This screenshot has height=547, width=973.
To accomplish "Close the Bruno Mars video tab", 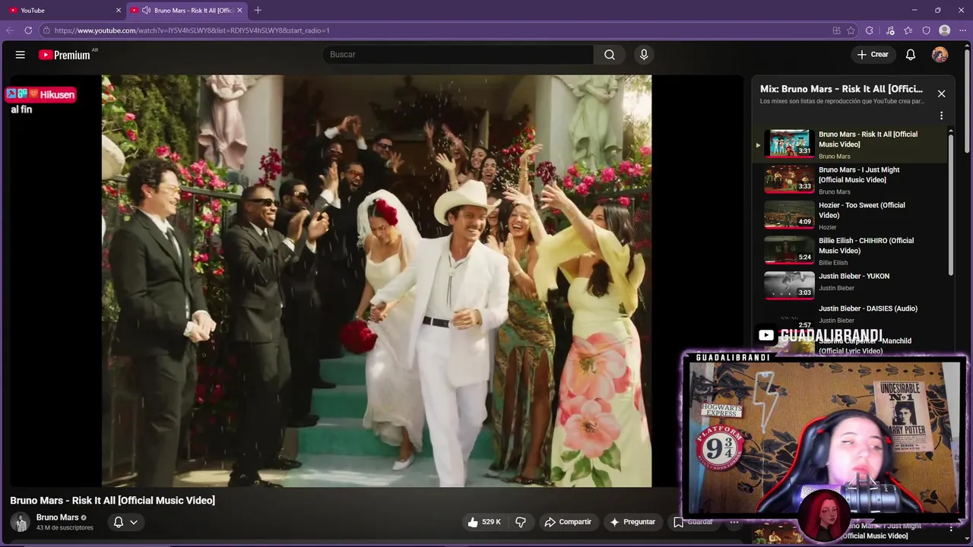I will pos(239,11).
